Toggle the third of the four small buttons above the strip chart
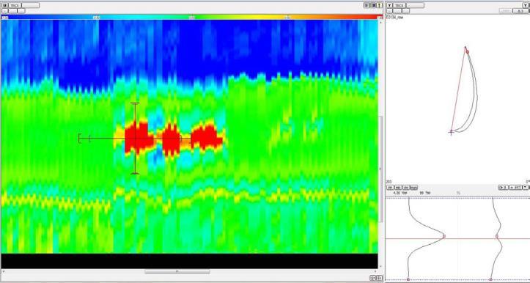Image resolution: width=530 pixels, height=283 pixels. [405, 188]
